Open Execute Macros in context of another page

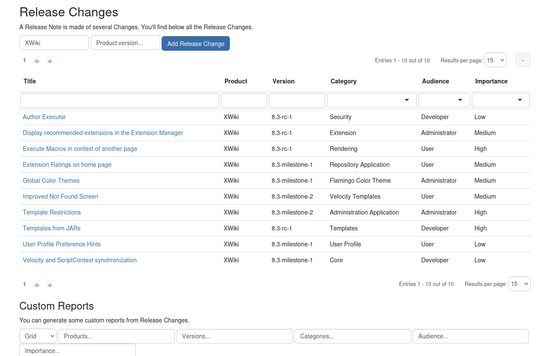click(80, 149)
